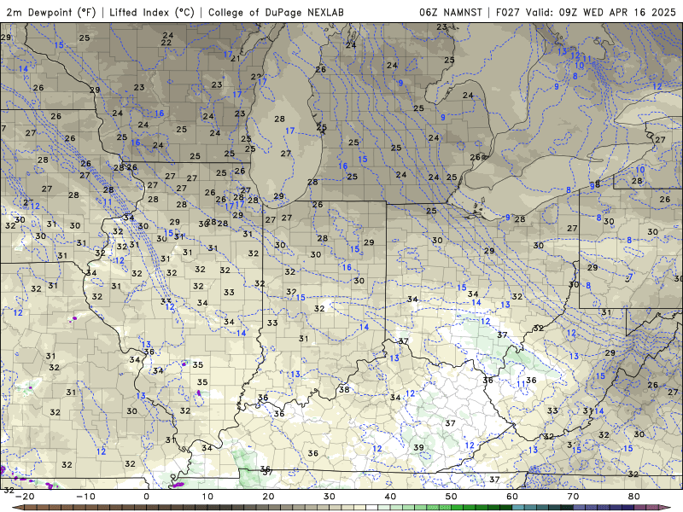The width and height of the screenshot is (683, 512).
Task: Select the "Lifted Index (°C)" header label
Action: pyautogui.click(x=152, y=13)
